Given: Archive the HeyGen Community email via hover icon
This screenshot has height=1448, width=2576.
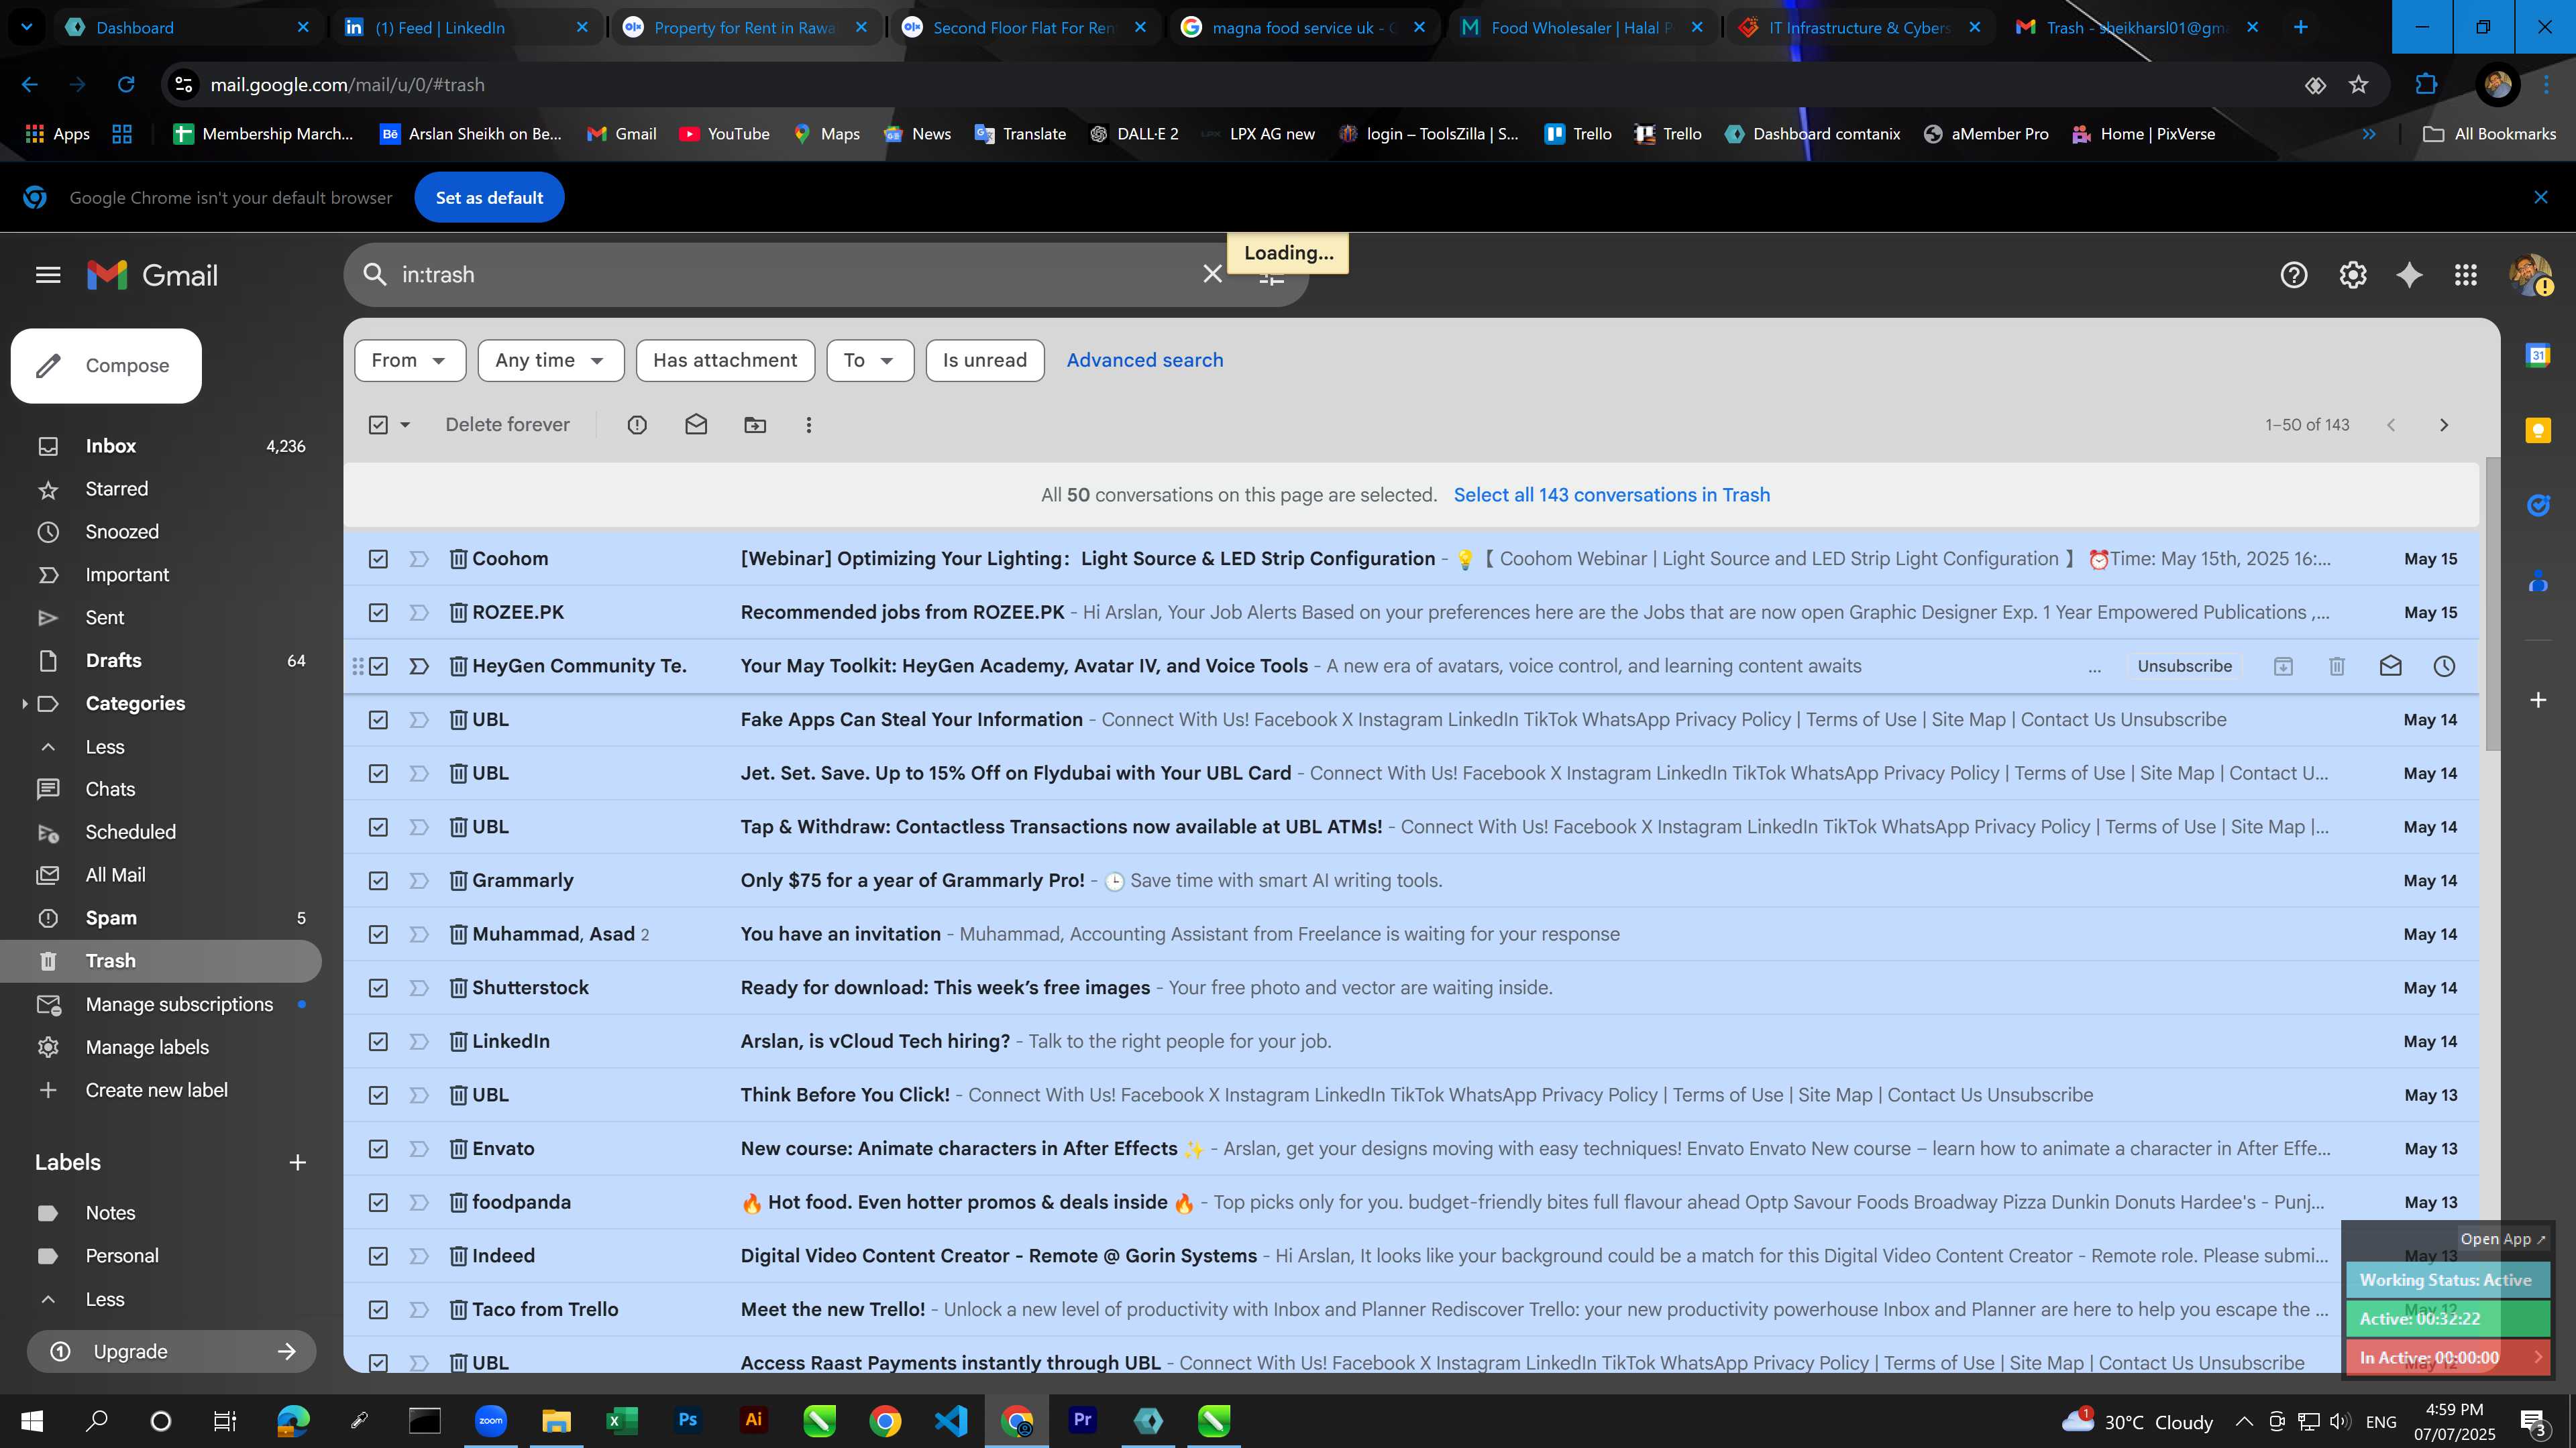Looking at the screenshot, I should point(2283,666).
